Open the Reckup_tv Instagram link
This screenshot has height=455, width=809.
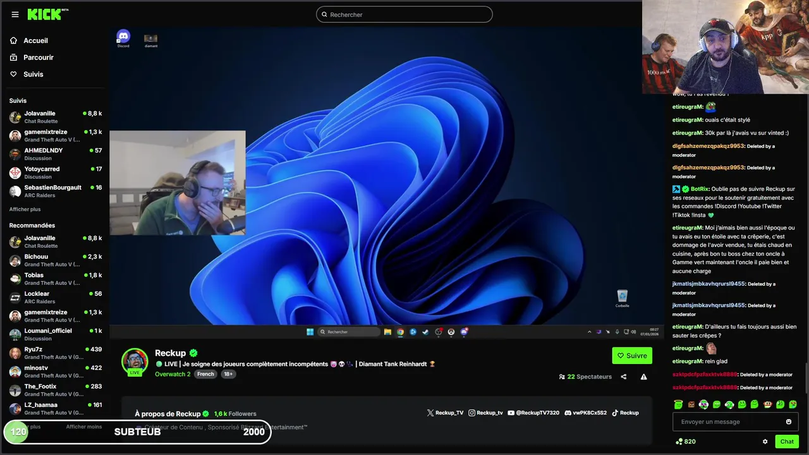tap(485, 413)
